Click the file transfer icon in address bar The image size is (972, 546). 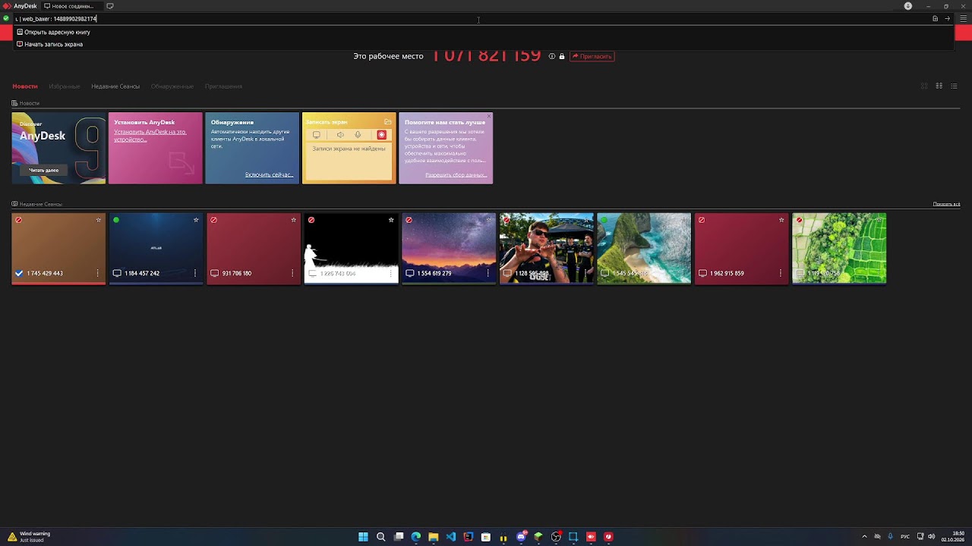(x=935, y=18)
